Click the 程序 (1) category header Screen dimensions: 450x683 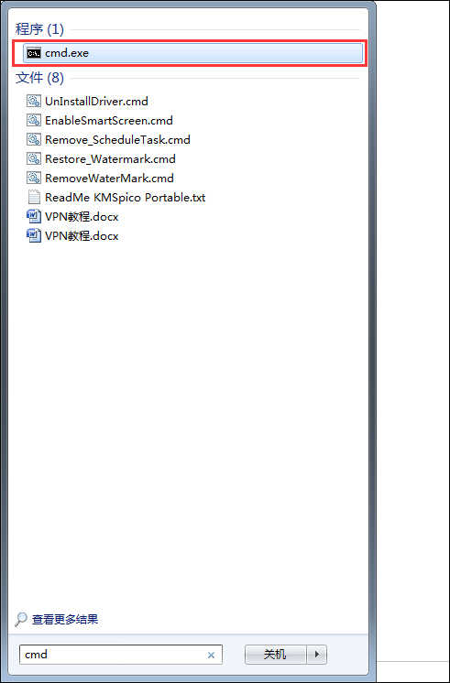pos(39,29)
